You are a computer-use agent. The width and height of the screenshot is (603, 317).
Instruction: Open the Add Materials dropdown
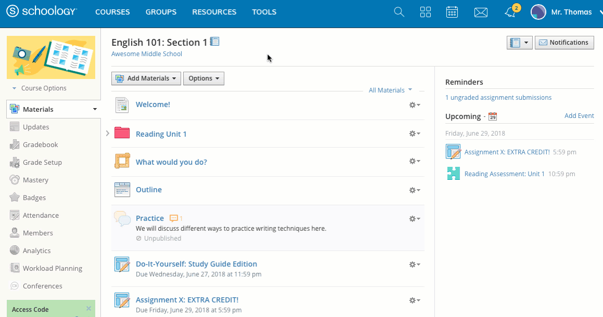[146, 78]
